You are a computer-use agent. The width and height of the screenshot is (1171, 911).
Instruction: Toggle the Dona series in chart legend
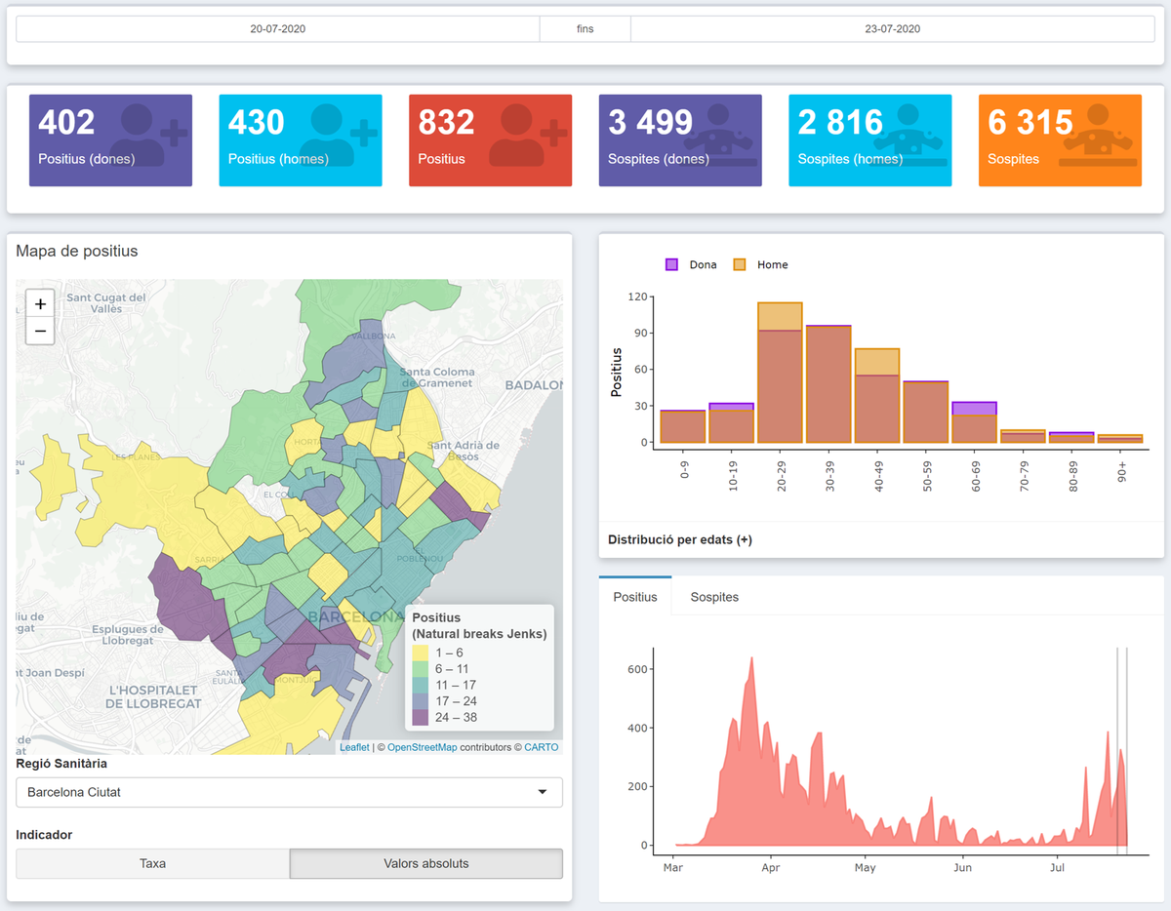(691, 264)
